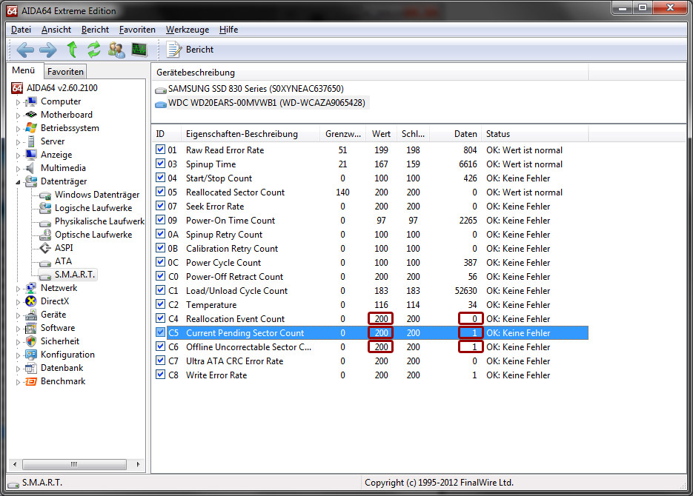693x496 pixels.
Task: Click the DirectX icon in the tree
Action: coord(31,301)
